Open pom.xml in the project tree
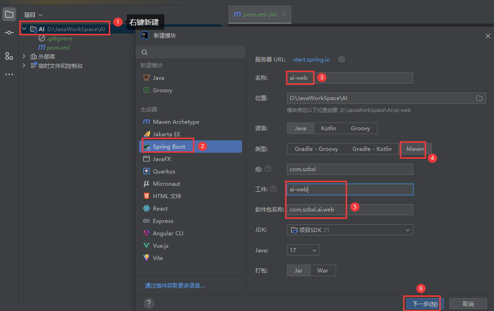Screen dimensions: 494x311 (54, 48)
